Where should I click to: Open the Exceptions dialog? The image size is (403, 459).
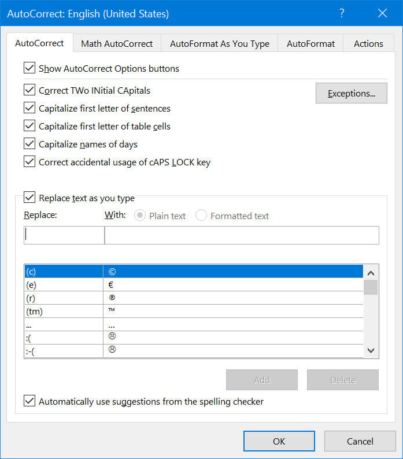tap(351, 93)
